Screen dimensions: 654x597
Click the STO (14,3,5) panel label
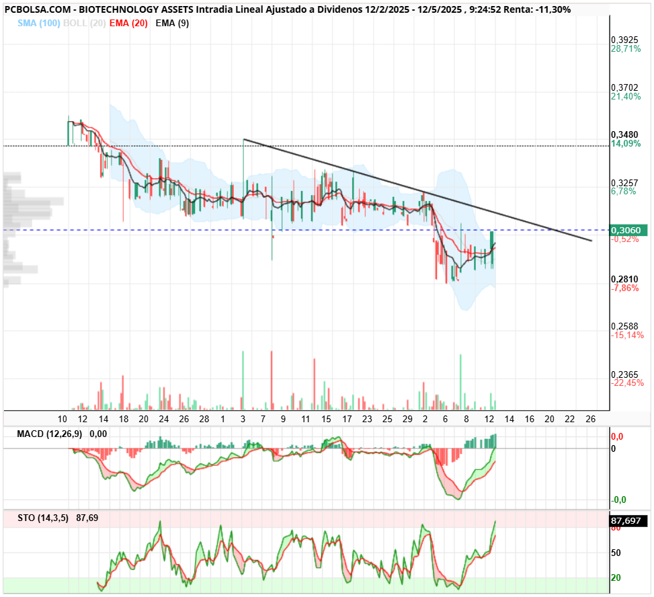43,518
